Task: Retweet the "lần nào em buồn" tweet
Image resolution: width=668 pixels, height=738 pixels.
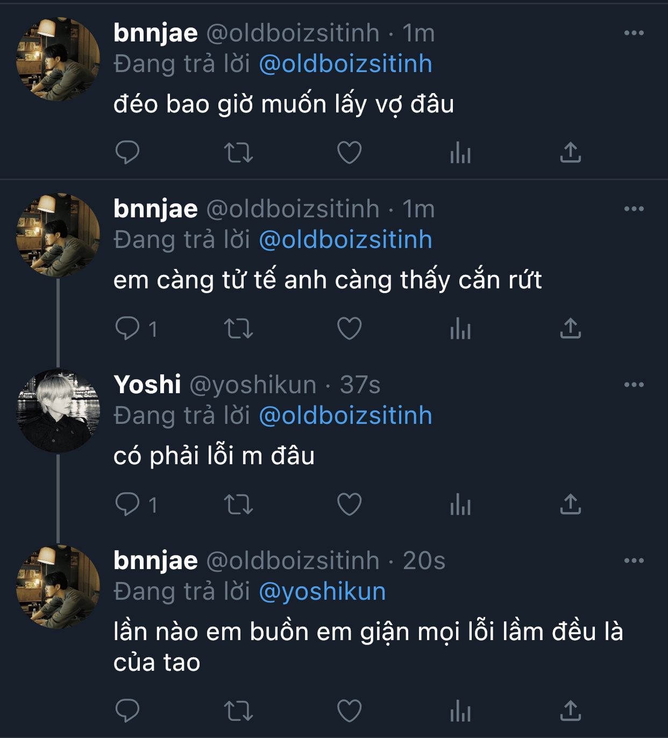Action: (238, 711)
